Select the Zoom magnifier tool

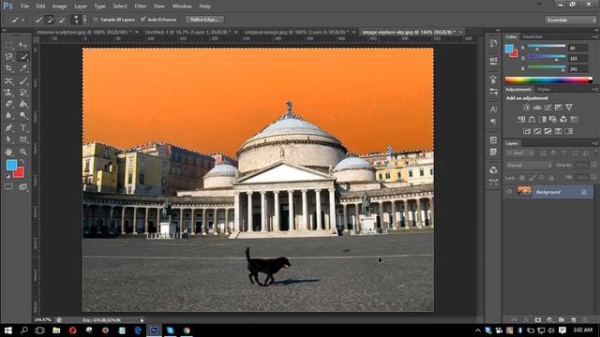(22, 152)
